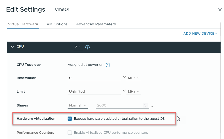Viewport: 224px width, 139px height.
Task: Open the Advanced Parameters tab
Action: coord(96,24)
